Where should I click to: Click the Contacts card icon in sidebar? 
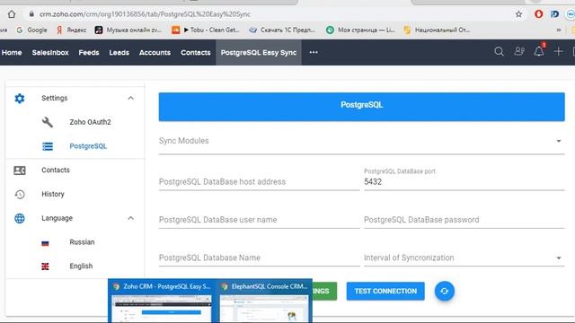20,170
